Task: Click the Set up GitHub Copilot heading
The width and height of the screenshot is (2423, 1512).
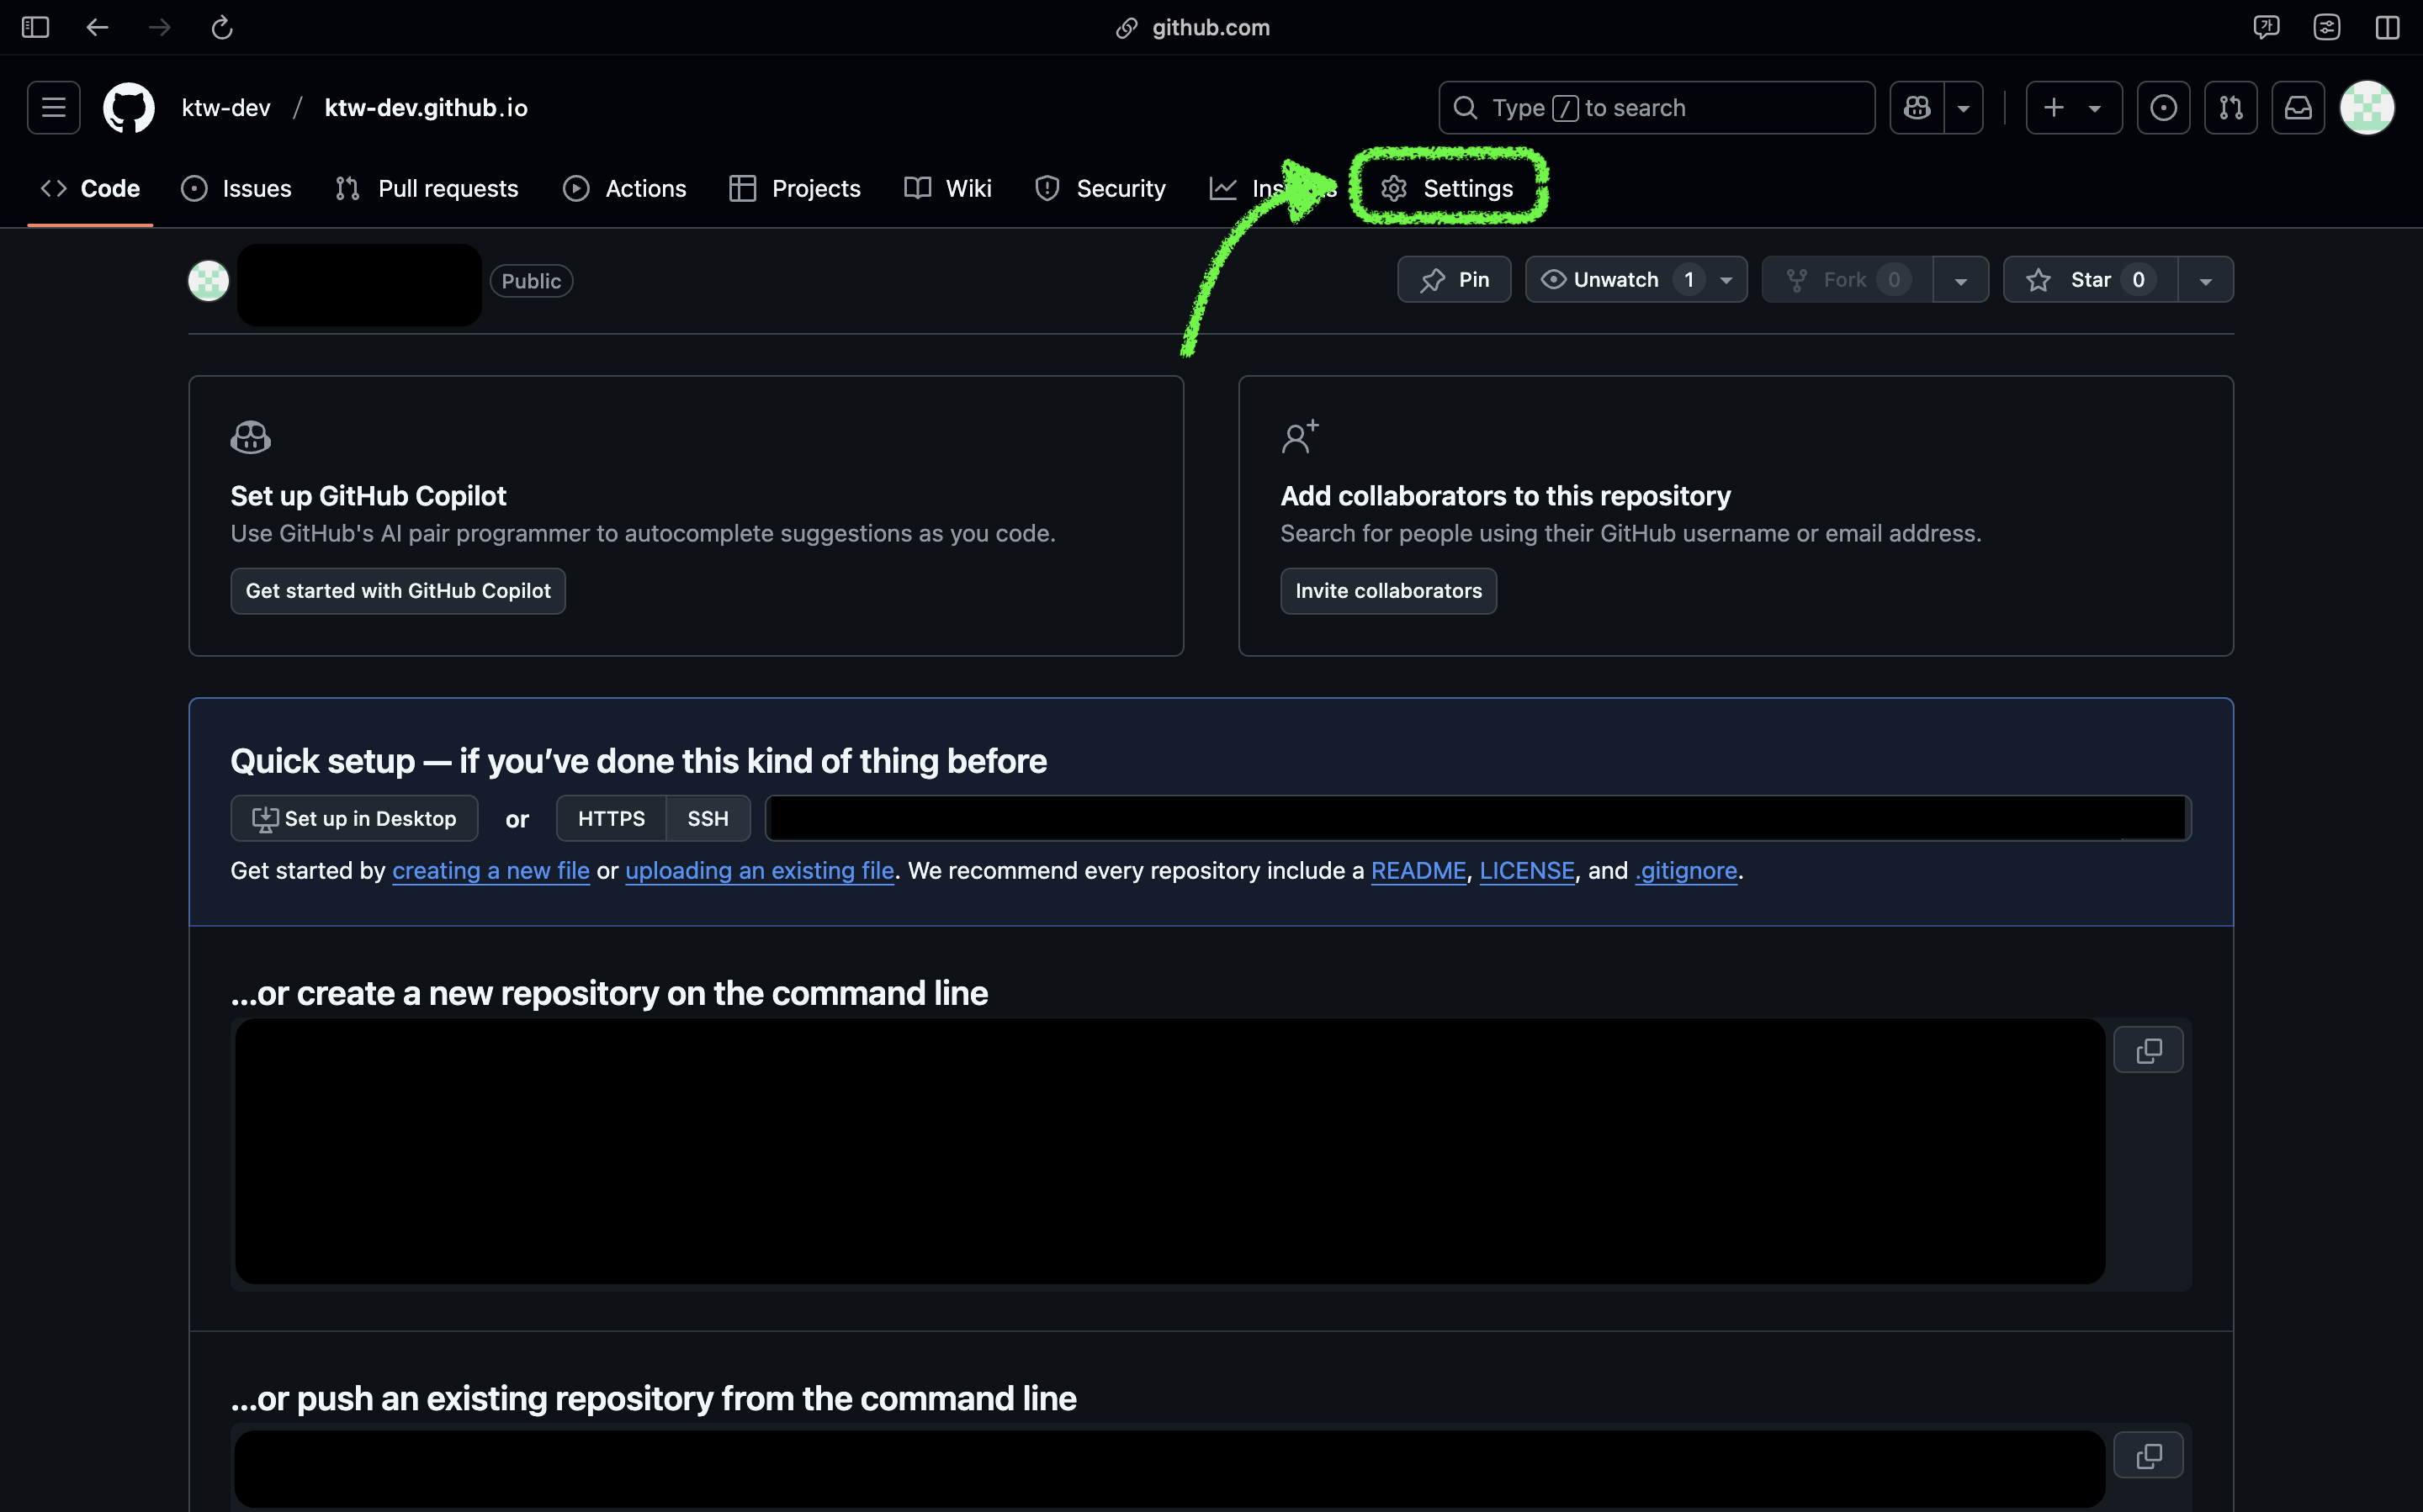Action: click(x=368, y=496)
